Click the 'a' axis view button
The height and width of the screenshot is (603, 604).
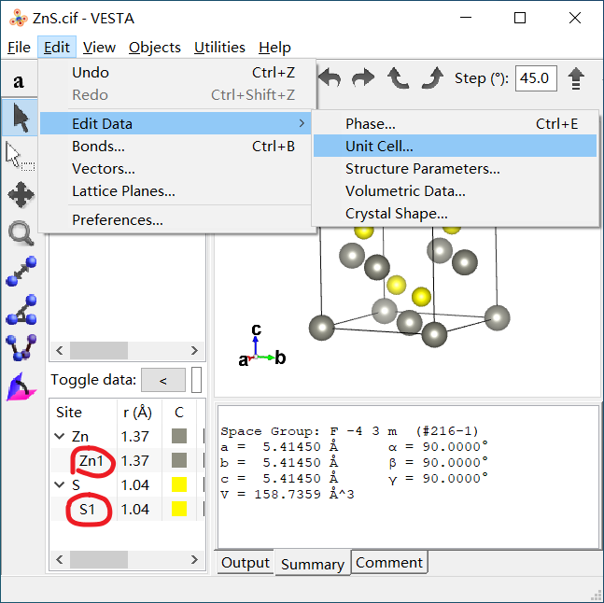(19, 81)
